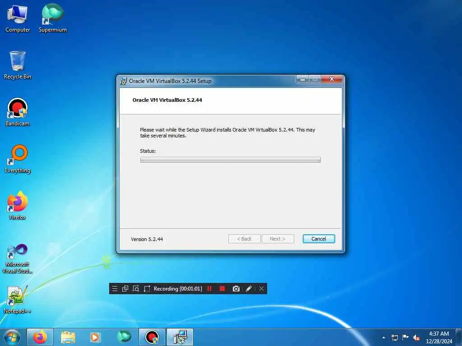This screenshot has width=462, height=346.
Task: Select the Supermium desktop shortcut
Action: coord(52,19)
